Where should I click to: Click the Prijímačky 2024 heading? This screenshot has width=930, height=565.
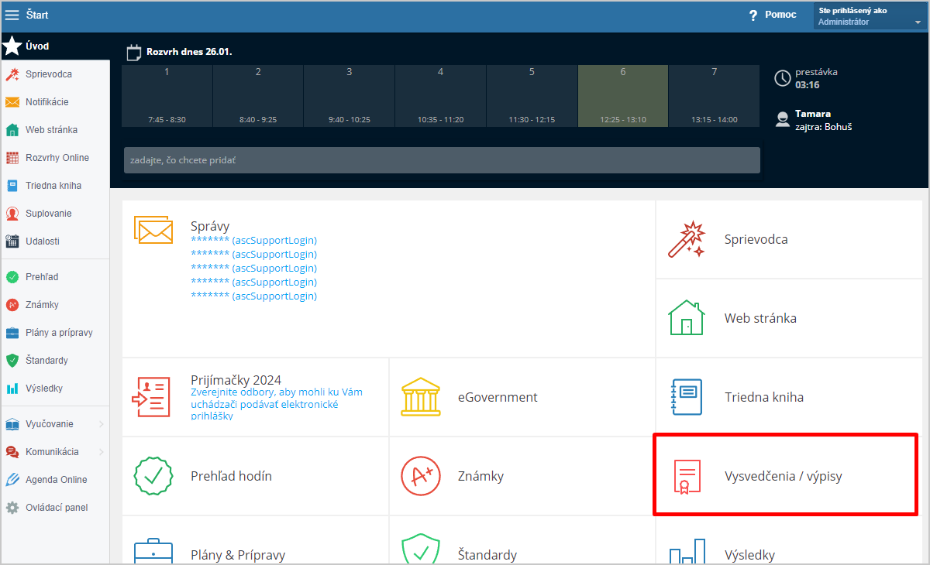pos(236,380)
